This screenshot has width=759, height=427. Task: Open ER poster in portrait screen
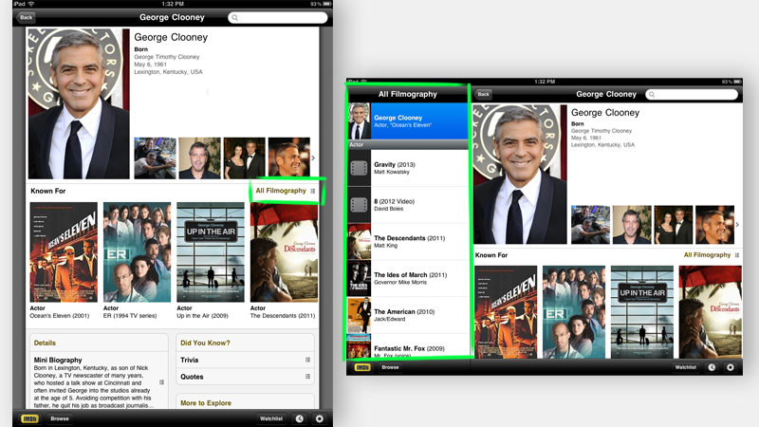(137, 252)
